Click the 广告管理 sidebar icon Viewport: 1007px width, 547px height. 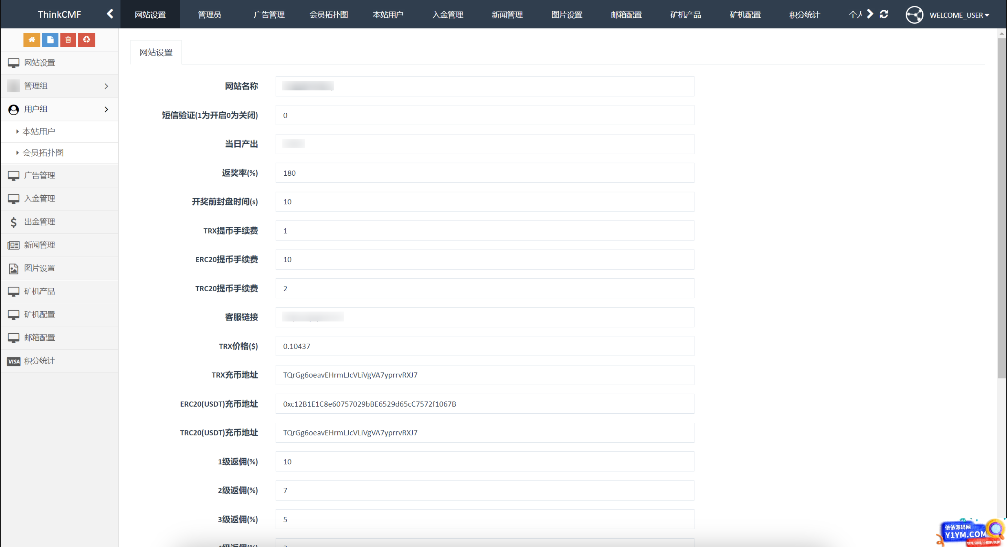point(14,175)
